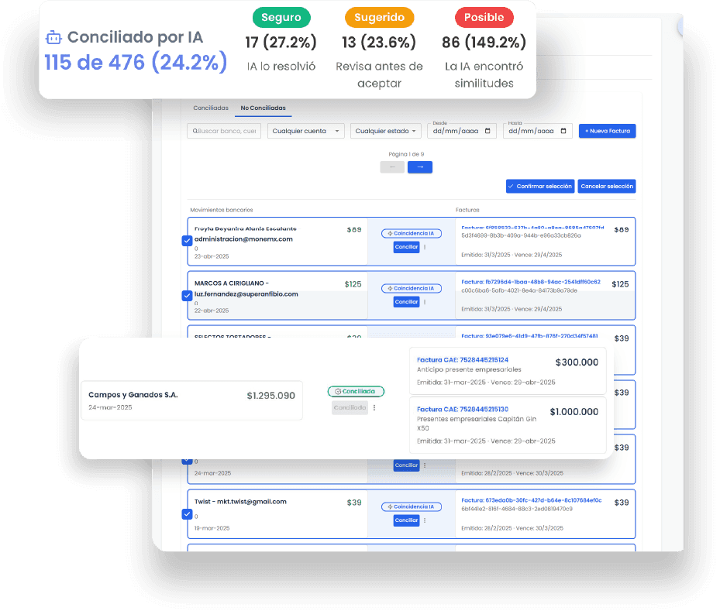Click the $300.000 invoice amount

tap(577, 362)
